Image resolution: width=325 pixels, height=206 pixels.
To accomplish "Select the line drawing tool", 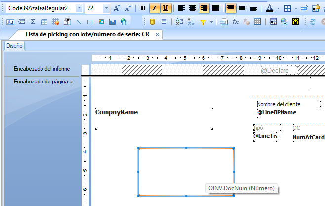I will tap(78, 22).
